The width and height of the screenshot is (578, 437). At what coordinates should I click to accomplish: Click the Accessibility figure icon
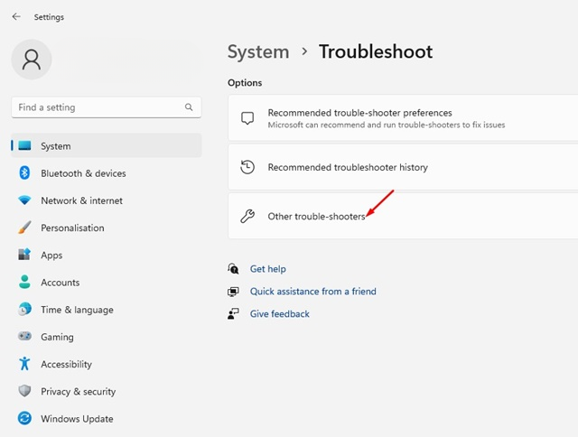click(24, 364)
